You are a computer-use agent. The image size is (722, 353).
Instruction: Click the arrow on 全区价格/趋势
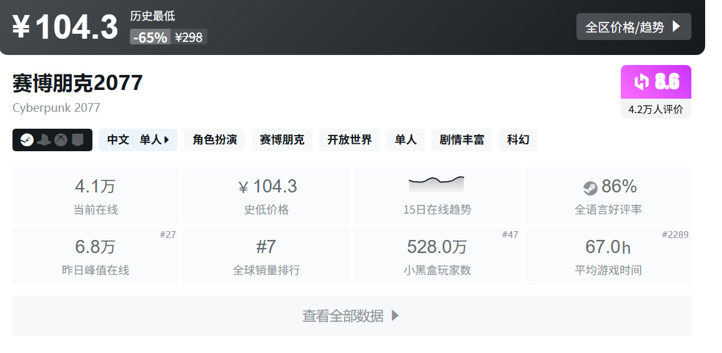pos(676,27)
